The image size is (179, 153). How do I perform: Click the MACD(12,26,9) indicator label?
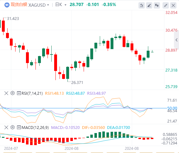click(x=35, y=127)
